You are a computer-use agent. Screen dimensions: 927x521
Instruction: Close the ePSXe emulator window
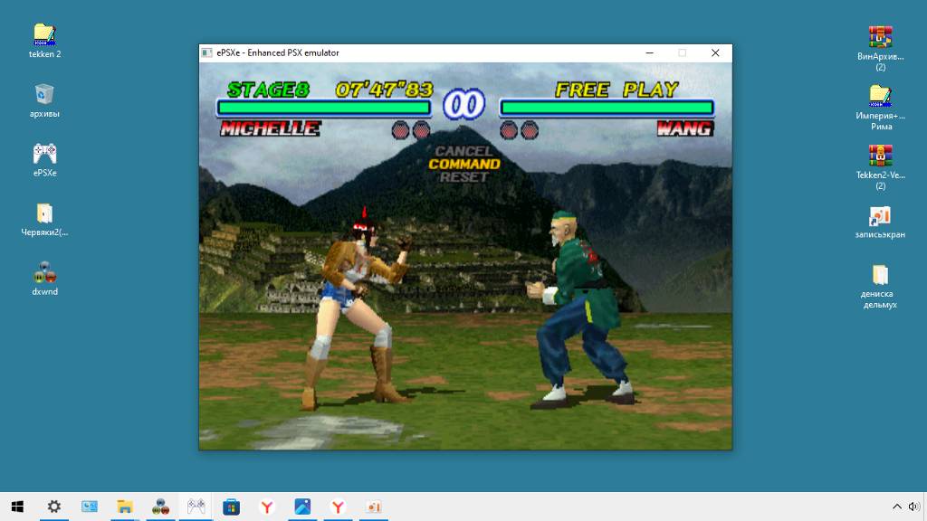[715, 52]
